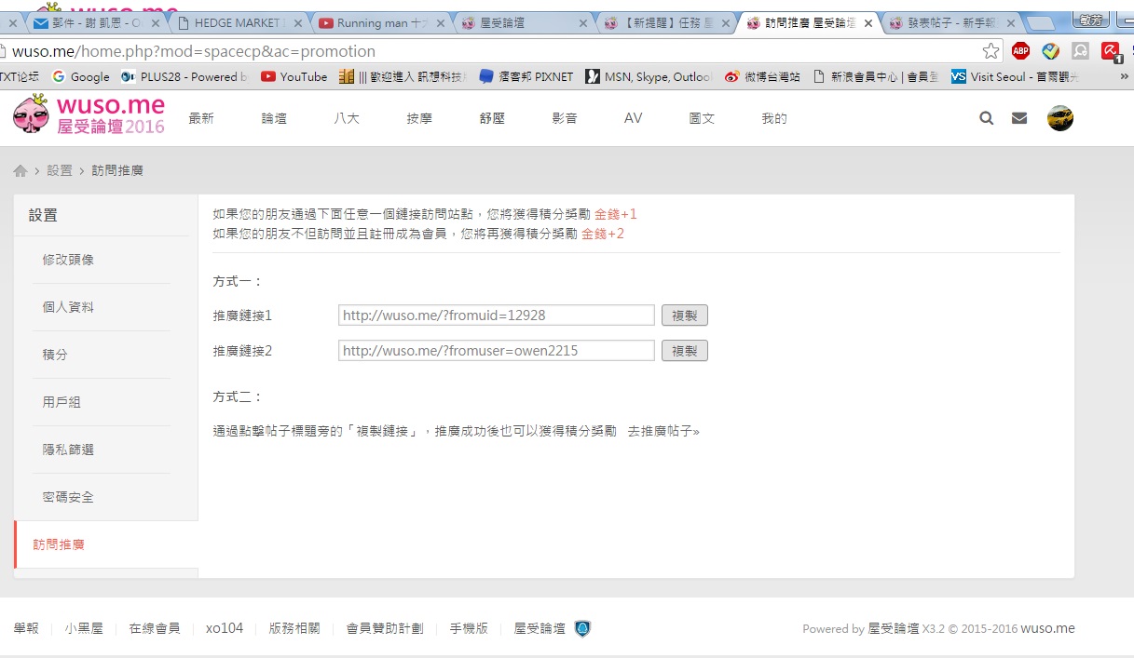Select the fromuid promotion link field
Viewport: 1134px width, 658px height.
pos(496,316)
